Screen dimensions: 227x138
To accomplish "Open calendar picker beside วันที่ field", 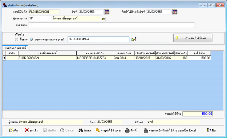I will [106, 12].
